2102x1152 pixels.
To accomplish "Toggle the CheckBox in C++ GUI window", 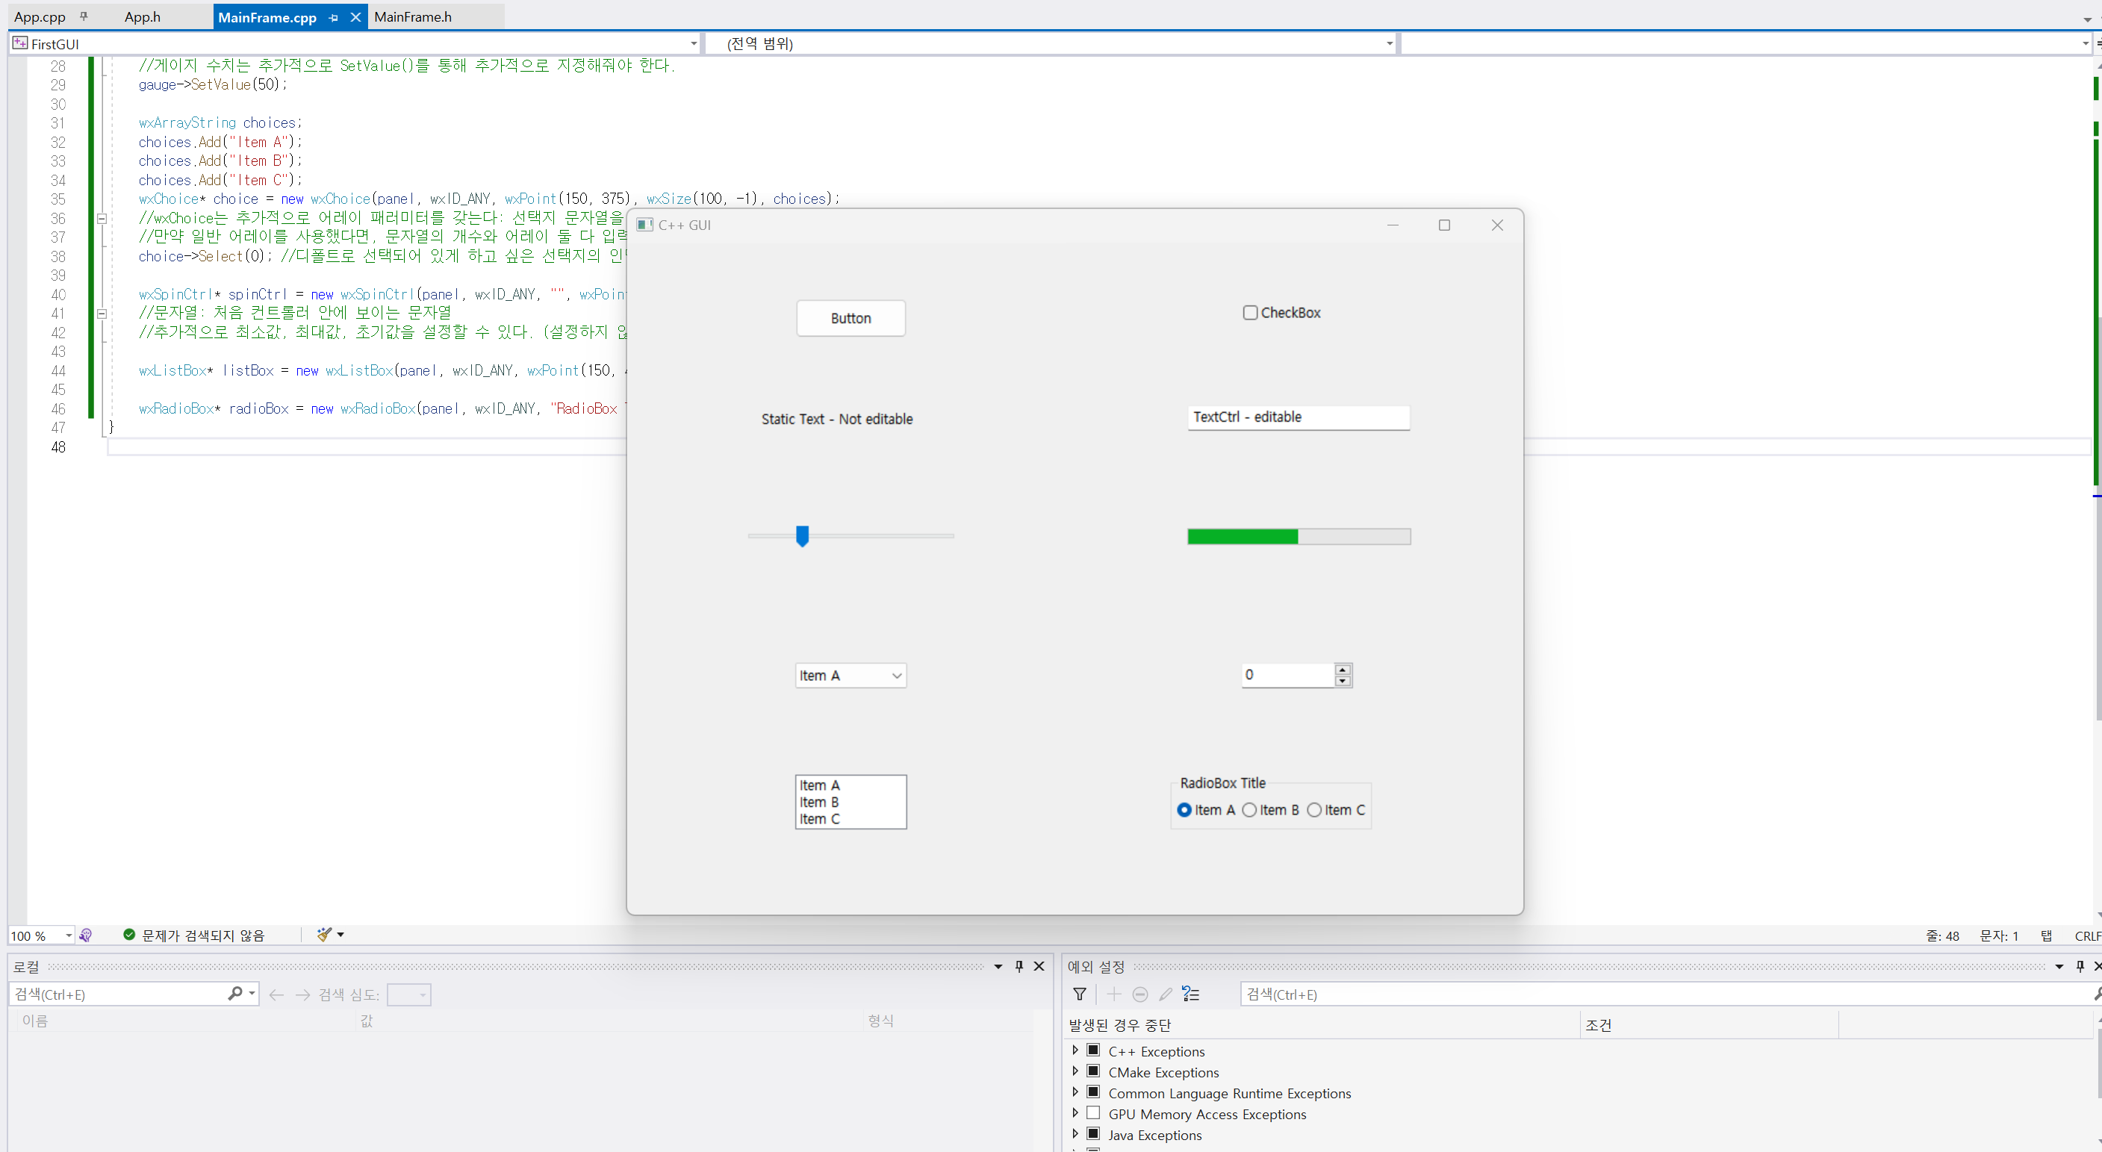I will pos(1250,313).
